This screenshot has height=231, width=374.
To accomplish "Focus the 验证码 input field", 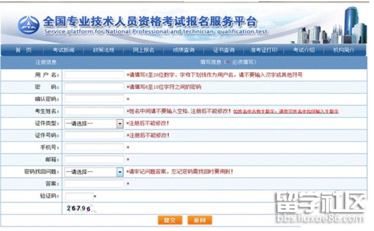I will [x=79, y=197].
